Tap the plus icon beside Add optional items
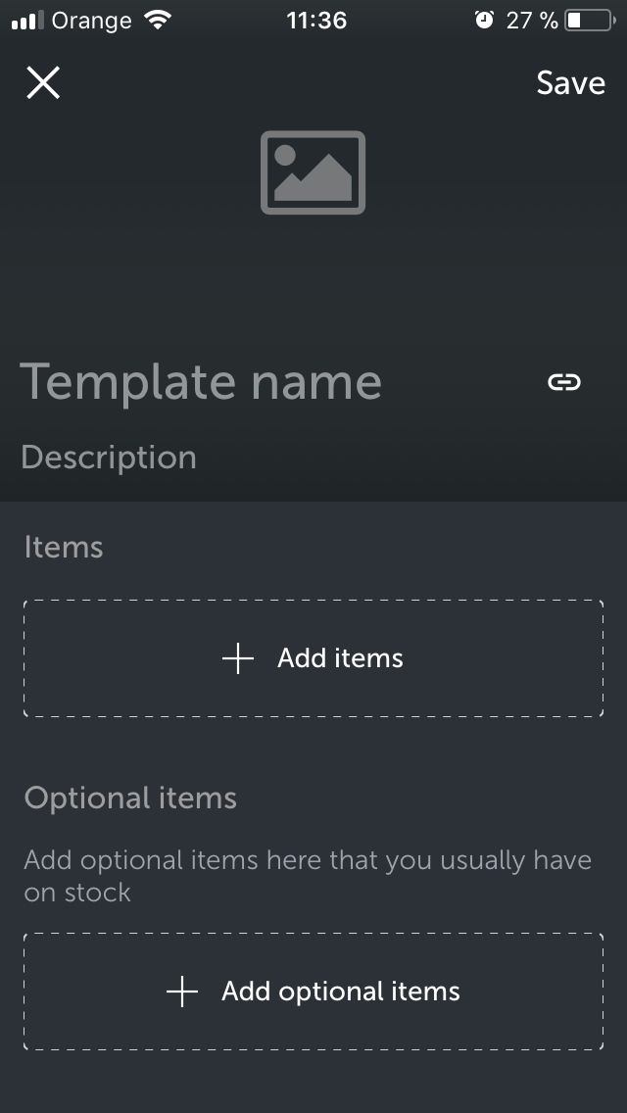 click(x=182, y=992)
